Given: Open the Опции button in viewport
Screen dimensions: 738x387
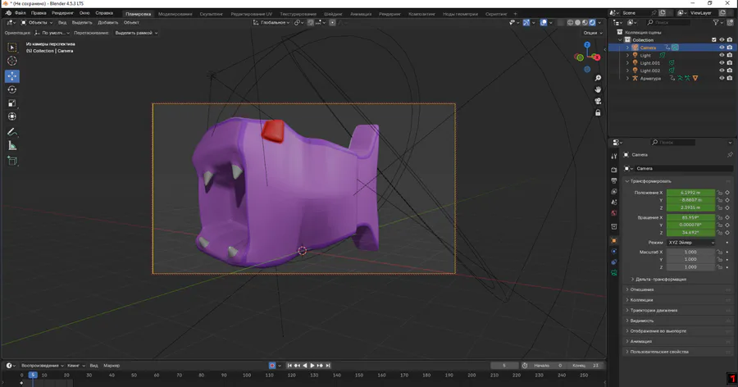Looking at the screenshot, I should click(x=592, y=33).
